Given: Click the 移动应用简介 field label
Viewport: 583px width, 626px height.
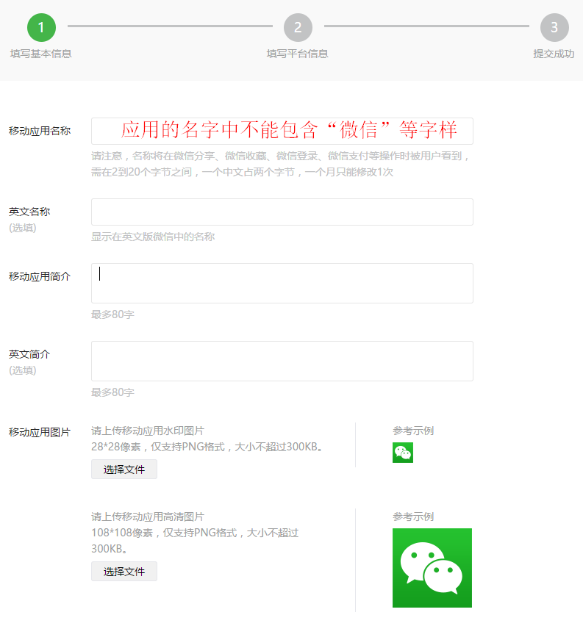Looking at the screenshot, I should (x=40, y=276).
